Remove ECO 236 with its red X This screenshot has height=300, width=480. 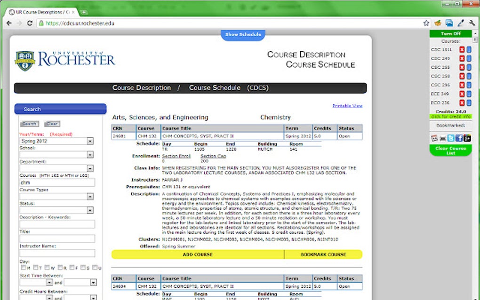pyautogui.click(x=462, y=103)
